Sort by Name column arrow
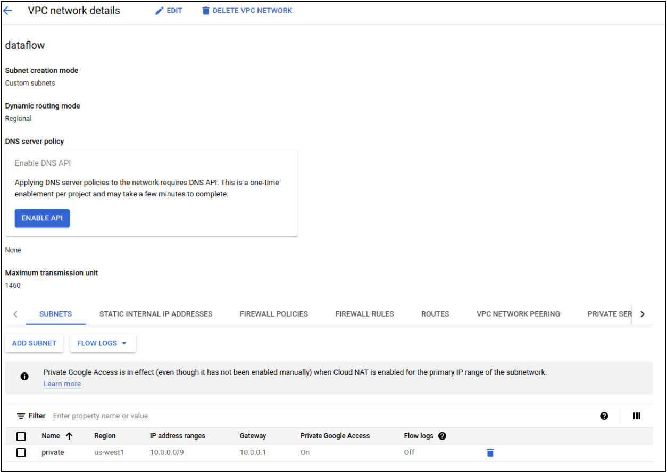Image resolution: width=667 pixels, height=472 pixels. pyautogui.click(x=69, y=436)
